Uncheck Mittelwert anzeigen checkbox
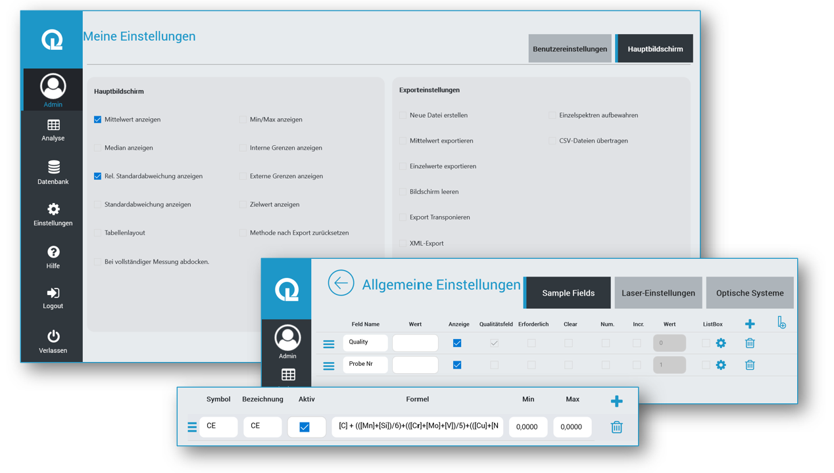 coord(97,120)
